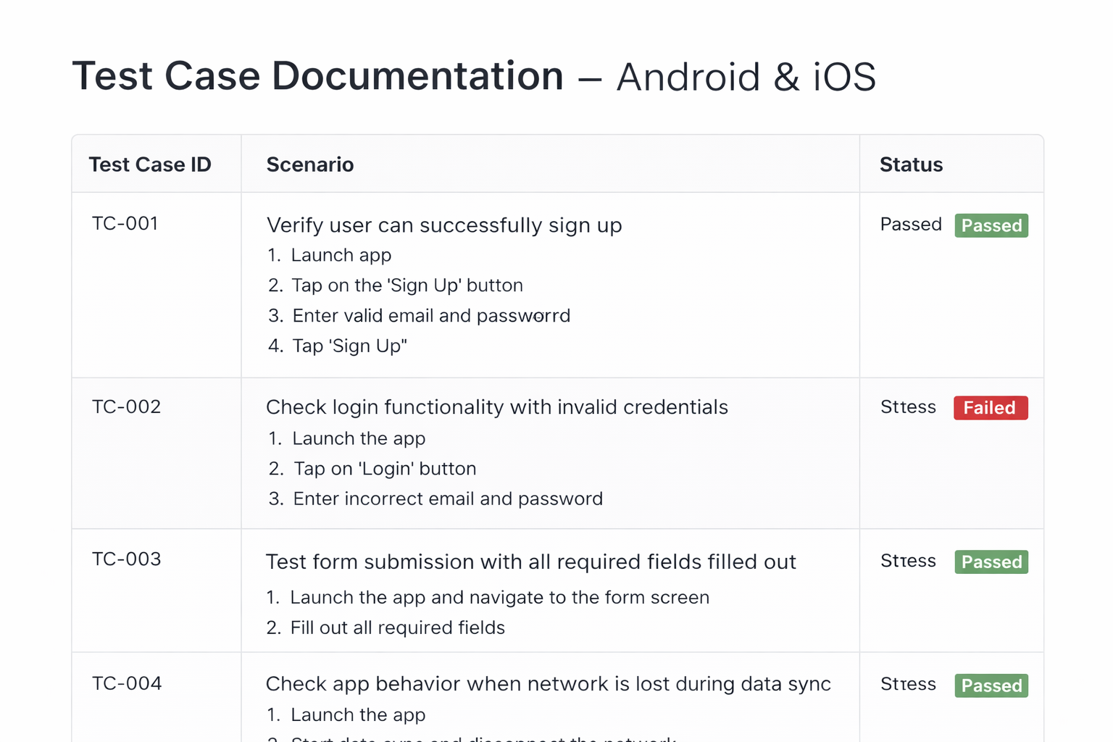Click step 'Enter valid email and password'
This screenshot has height=742, width=1113.
(431, 316)
